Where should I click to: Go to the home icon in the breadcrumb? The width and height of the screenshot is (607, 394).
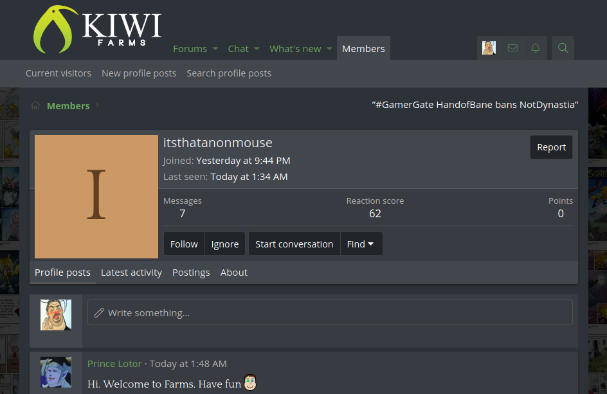click(35, 105)
